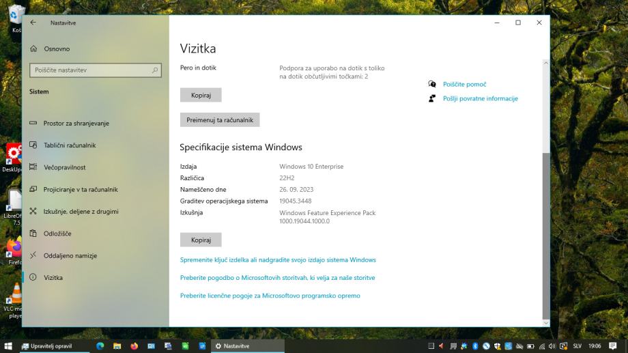This screenshot has width=628, height=353.
Task: Open Bluetooth tray icon
Action: tap(475, 345)
